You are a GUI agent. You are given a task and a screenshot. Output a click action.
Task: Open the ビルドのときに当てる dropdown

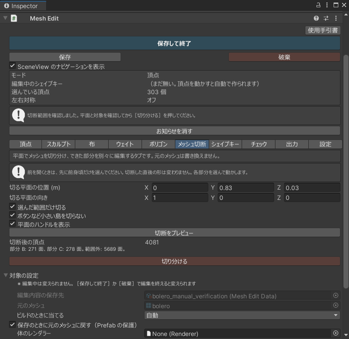pos(242,315)
